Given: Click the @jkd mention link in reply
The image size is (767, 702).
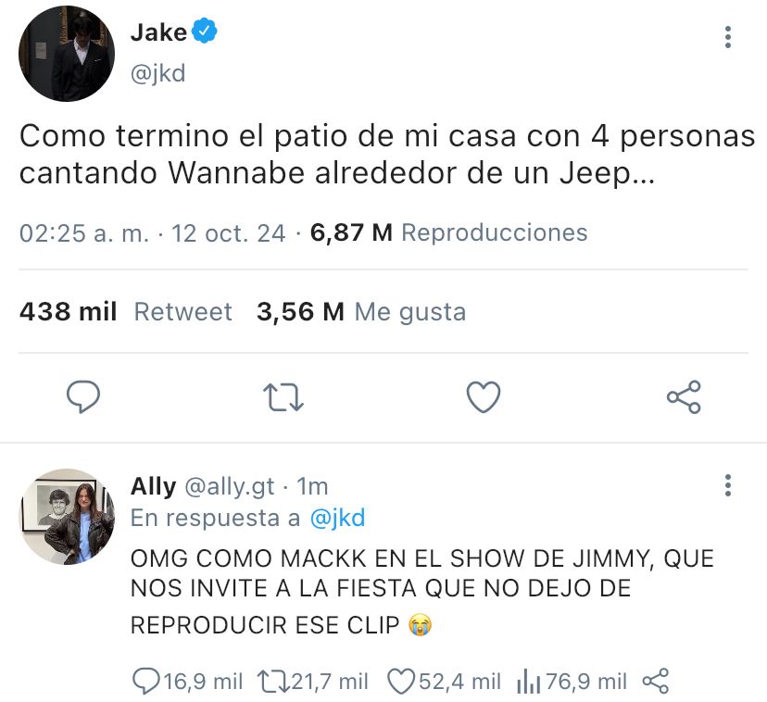Looking at the screenshot, I should click(x=337, y=518).
